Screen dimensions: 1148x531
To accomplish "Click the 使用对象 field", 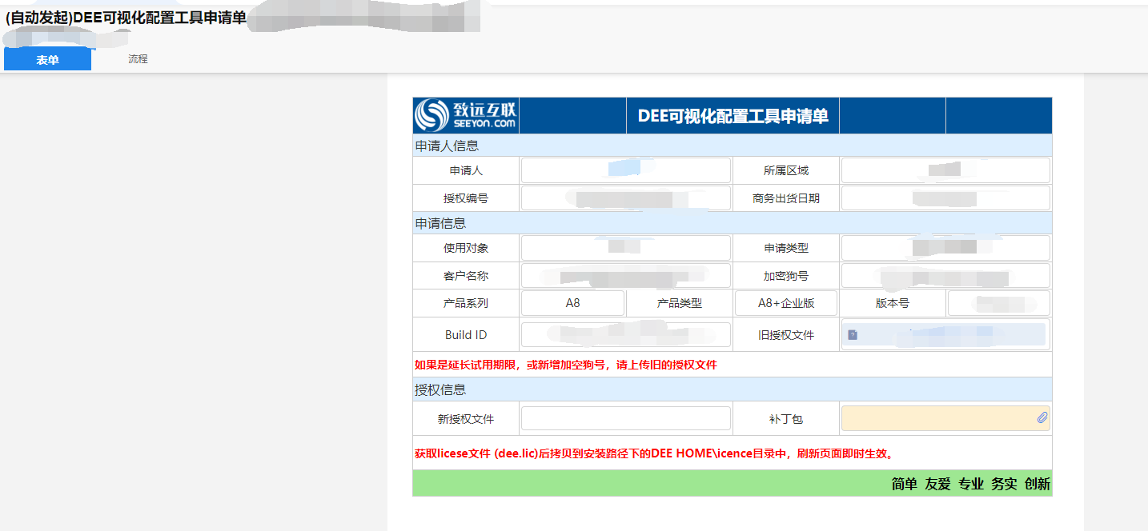I will tap(626, 248).
